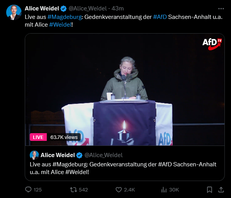Follow the #Weidel hashtag link
231x198 pixels.
coord(60,25)
